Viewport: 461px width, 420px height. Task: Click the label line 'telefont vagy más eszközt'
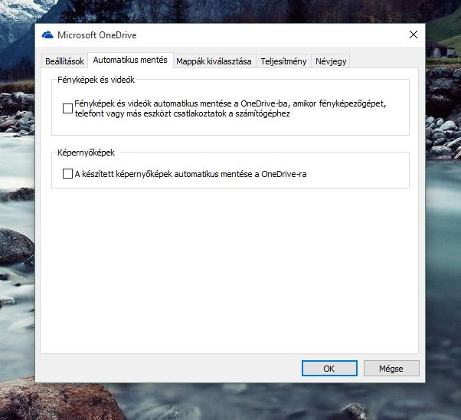182,113
